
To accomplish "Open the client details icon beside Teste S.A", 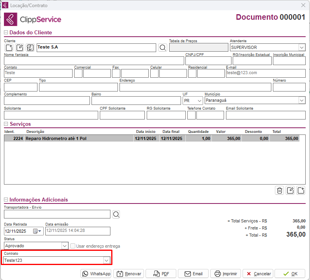I will [30, 48].
